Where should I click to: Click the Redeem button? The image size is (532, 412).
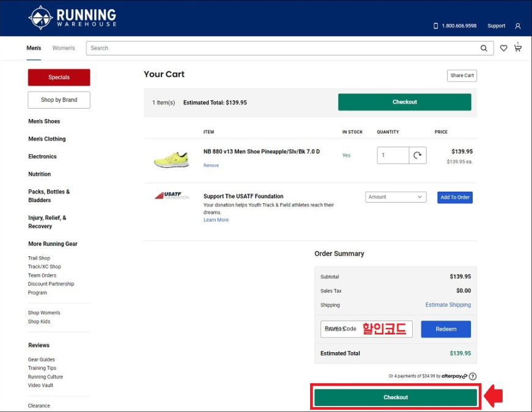446,329
